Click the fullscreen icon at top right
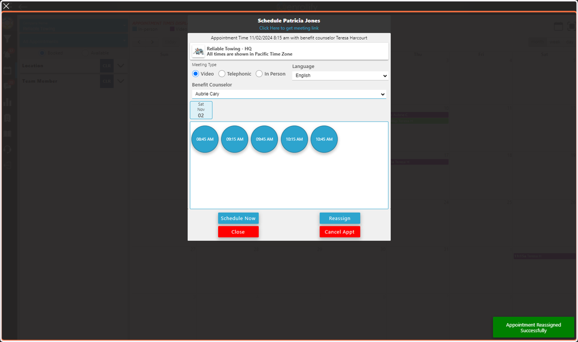 pyautogui.click(x=571, y=27)
